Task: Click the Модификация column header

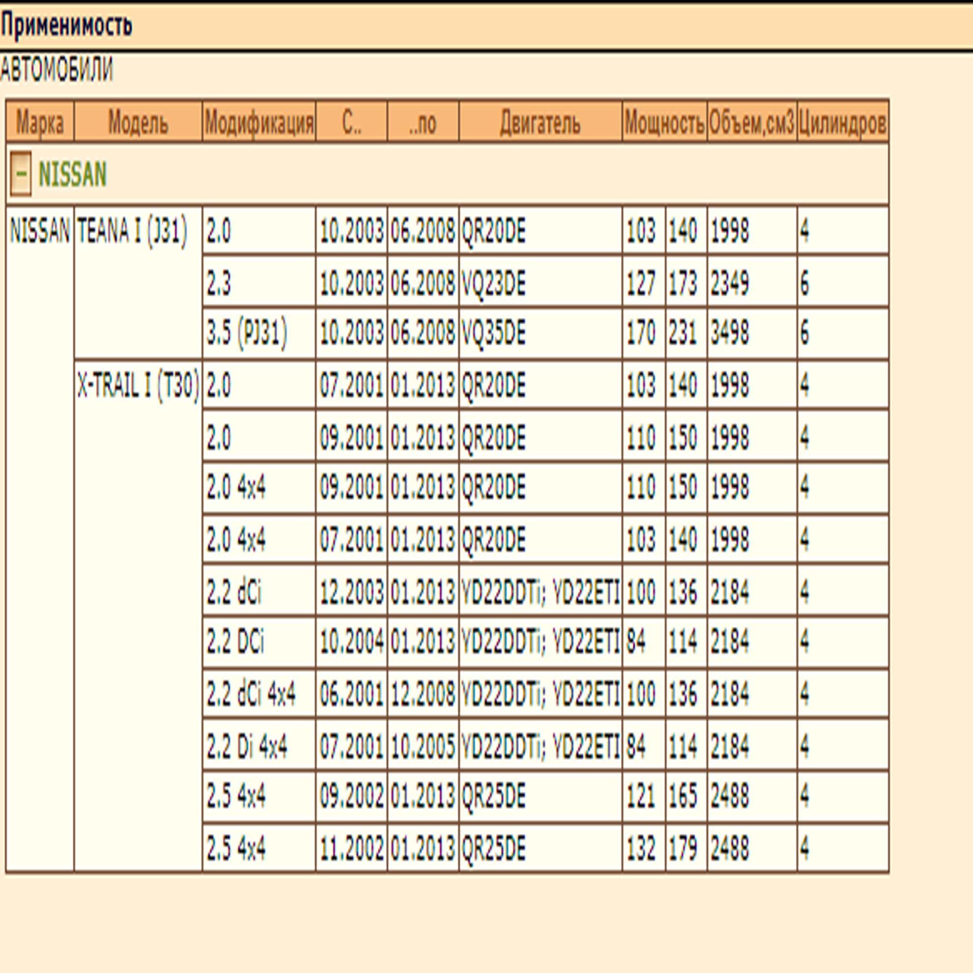Action: pyautogui.click(x=259, y=122)
